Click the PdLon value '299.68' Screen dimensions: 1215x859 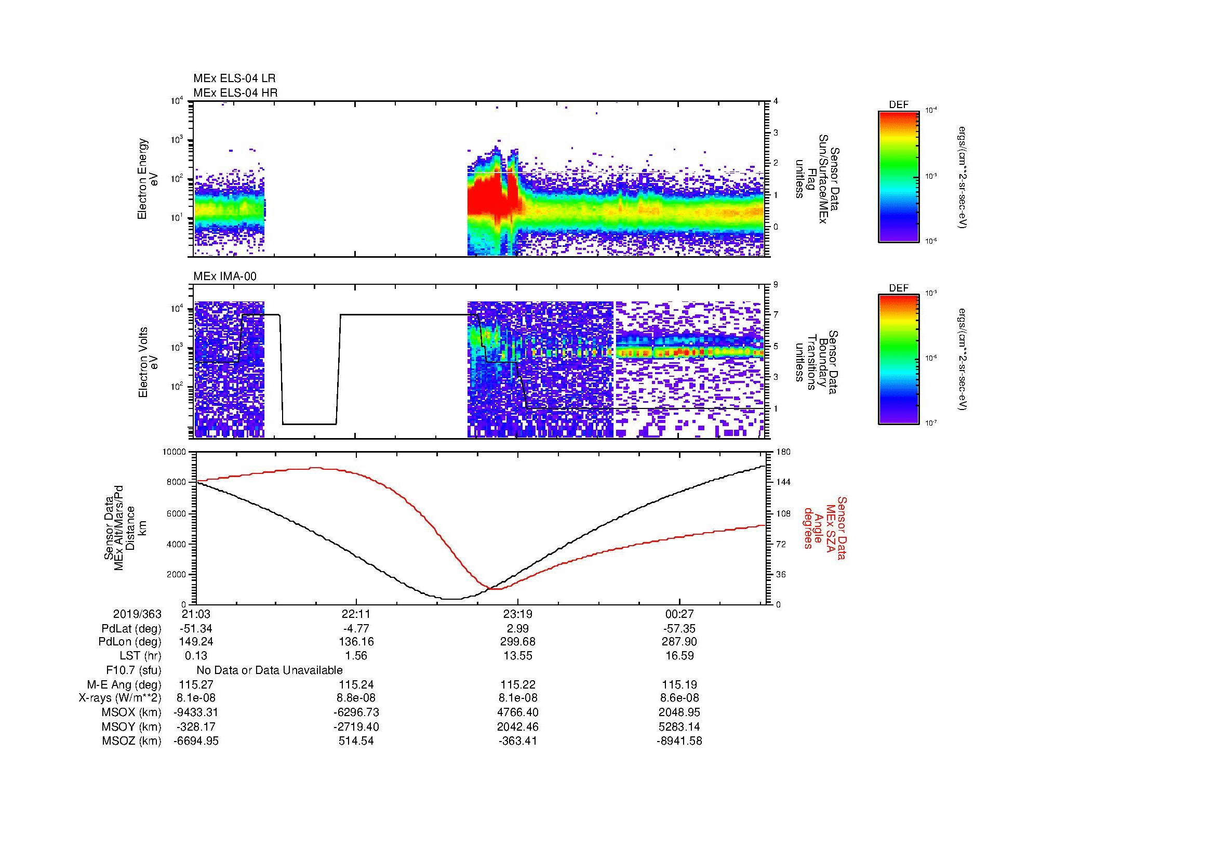[x=517, y=642]
